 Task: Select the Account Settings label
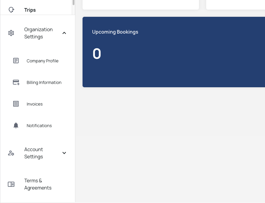(34, 153)
